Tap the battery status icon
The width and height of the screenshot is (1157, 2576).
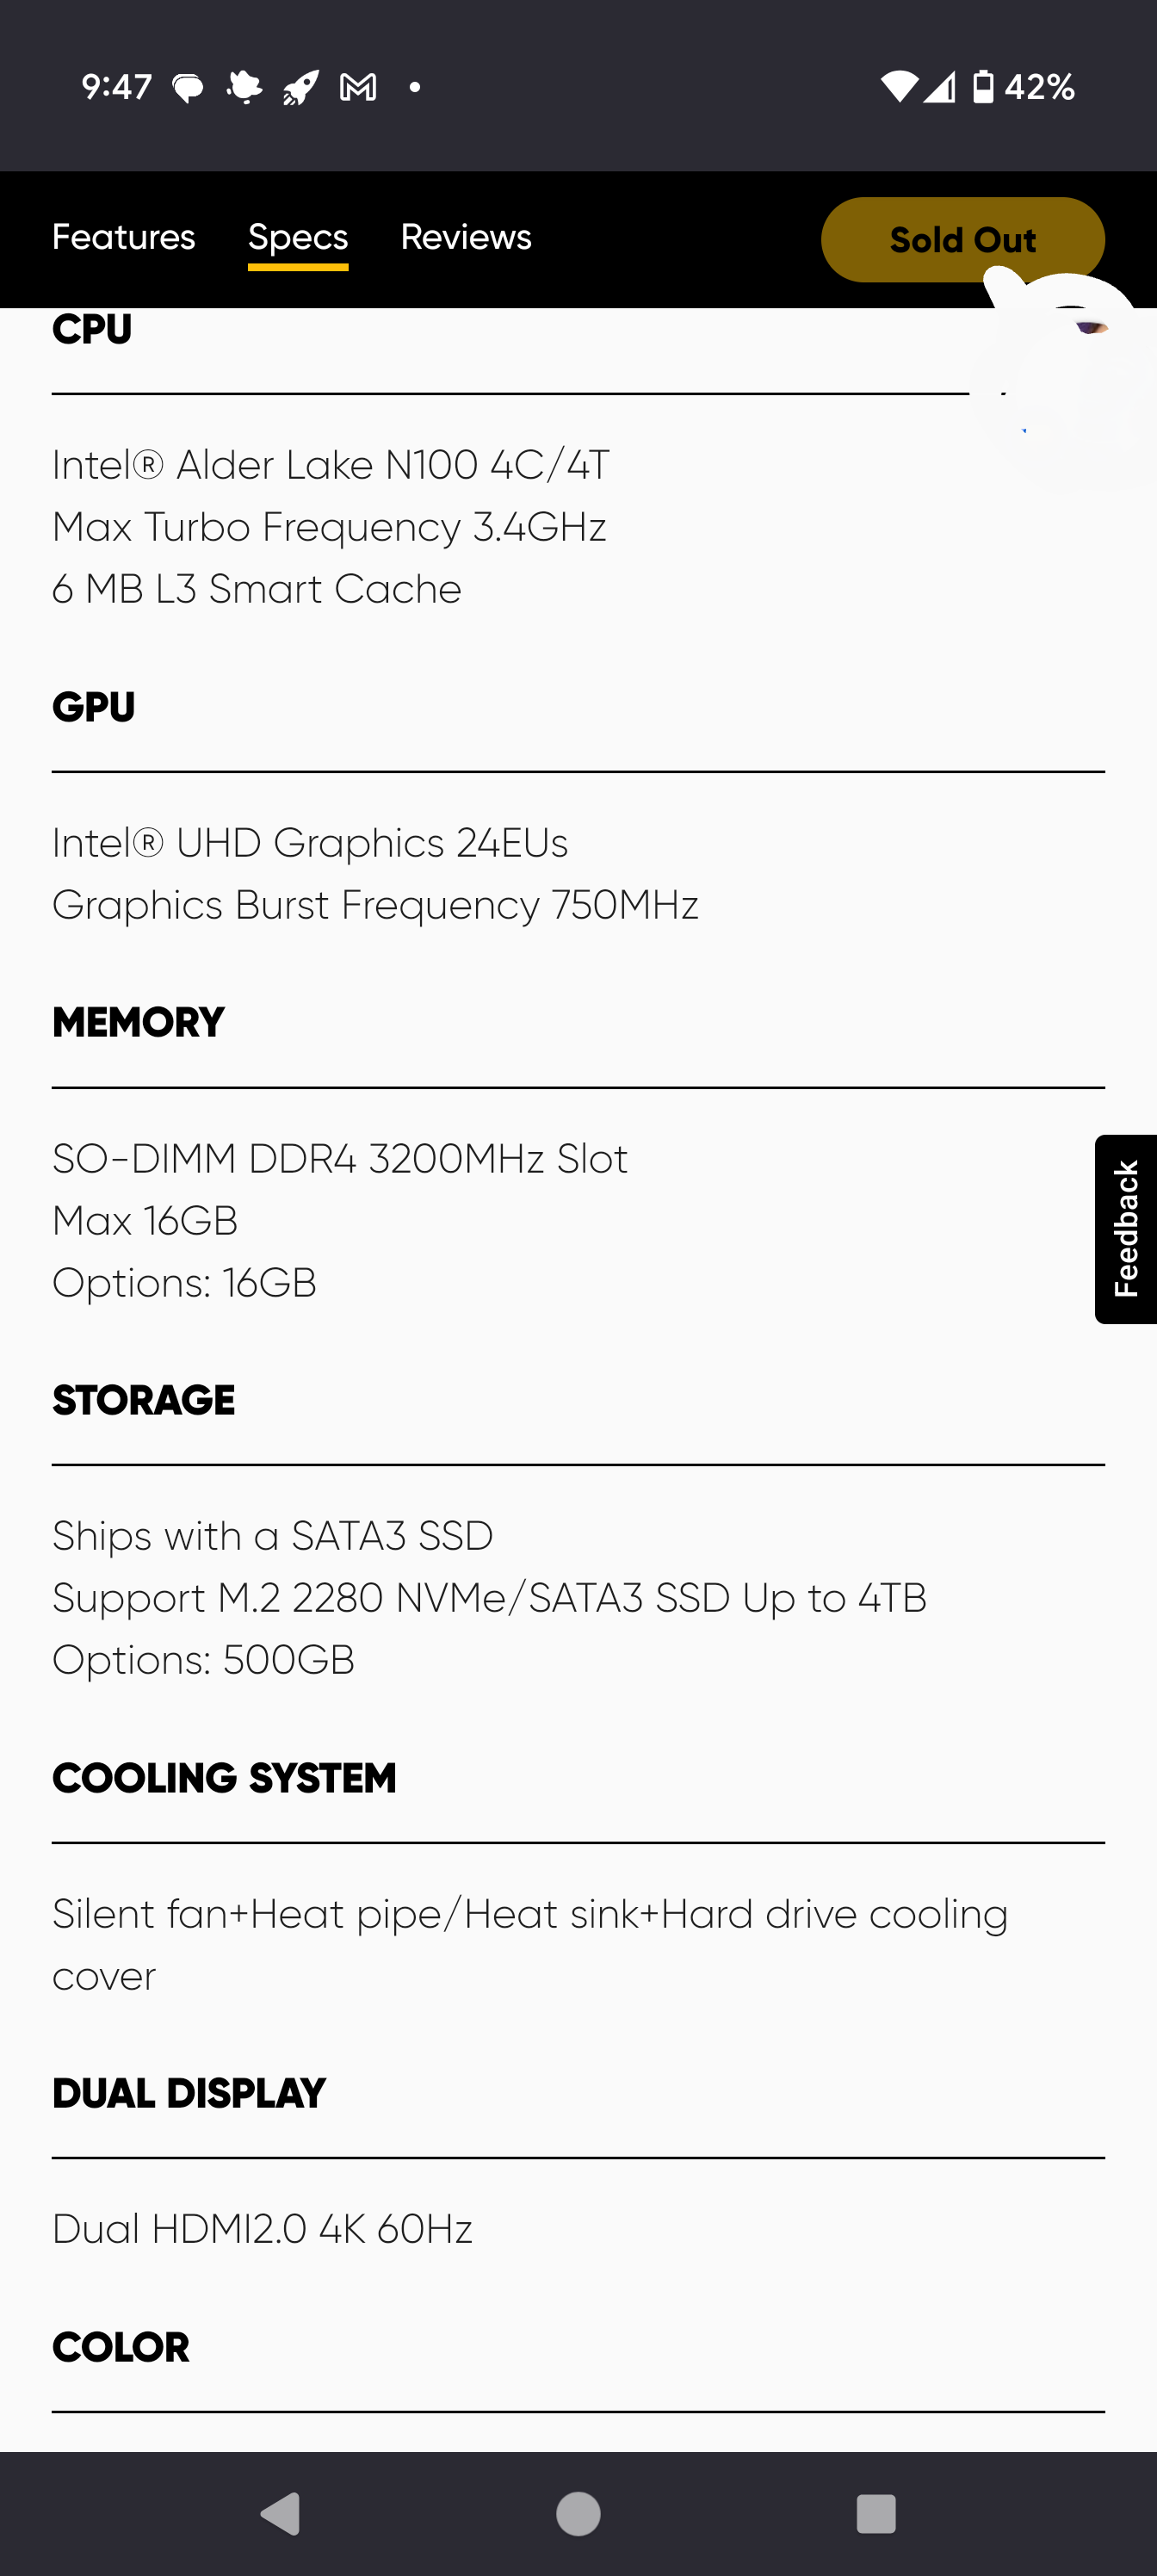984,87
